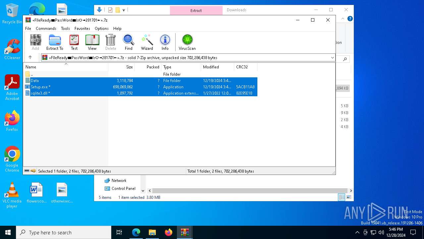Open Commands menu
The image size is (424, 239).
pos(46,29)
